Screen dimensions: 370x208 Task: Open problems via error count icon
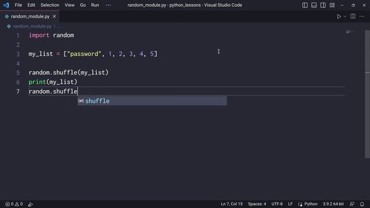9,204
